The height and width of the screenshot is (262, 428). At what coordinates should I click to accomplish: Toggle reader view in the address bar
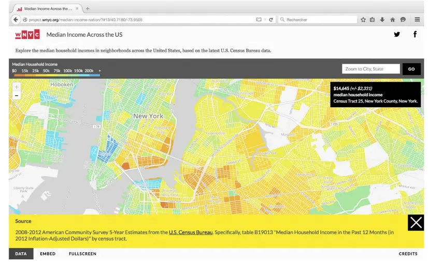point(259,20)
